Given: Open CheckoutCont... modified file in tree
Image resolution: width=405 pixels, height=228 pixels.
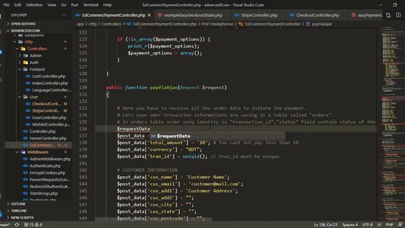Looking at the screenshot, I should point(46,104).
